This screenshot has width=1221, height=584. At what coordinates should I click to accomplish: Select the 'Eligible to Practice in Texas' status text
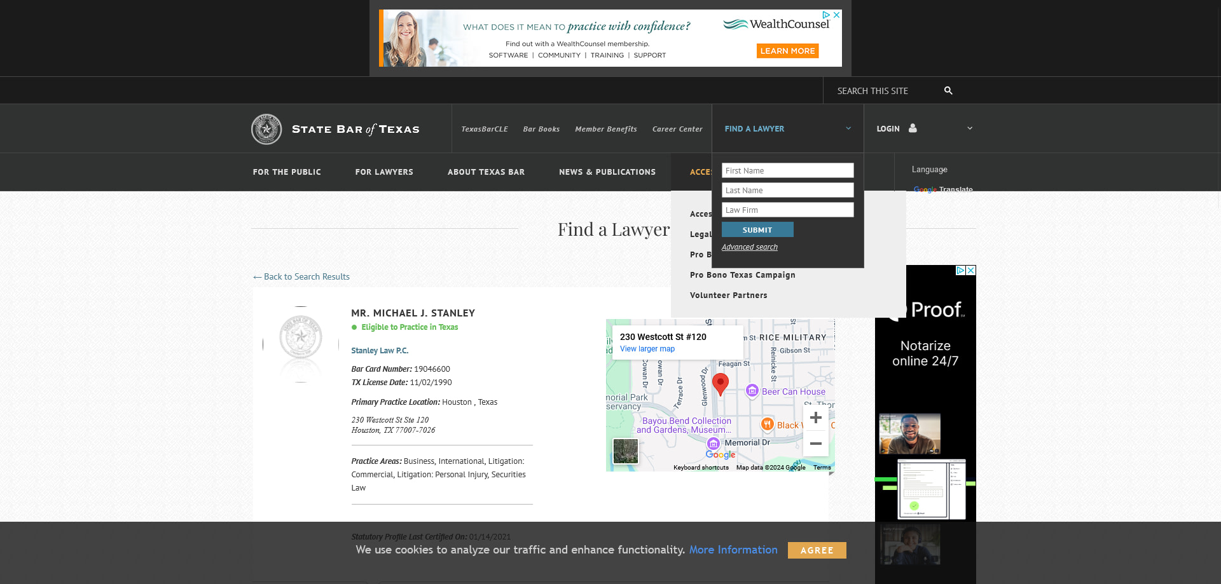[410, 327]
